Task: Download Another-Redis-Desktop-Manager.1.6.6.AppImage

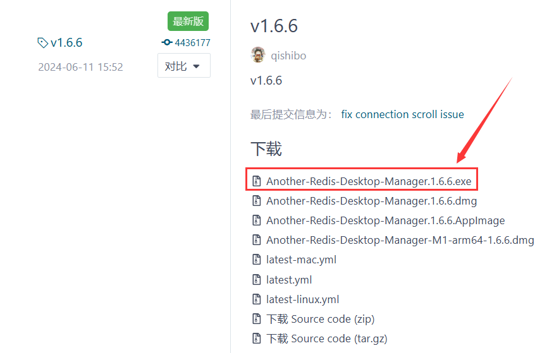Action: click(386, 221)
